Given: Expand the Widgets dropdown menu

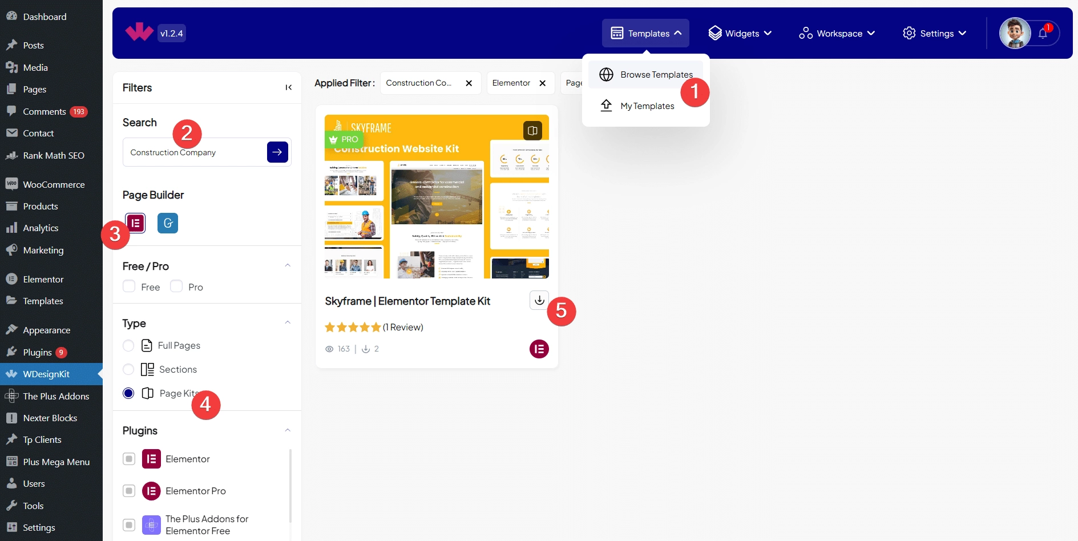Looking at the screenshot, I should pos(740,34).
